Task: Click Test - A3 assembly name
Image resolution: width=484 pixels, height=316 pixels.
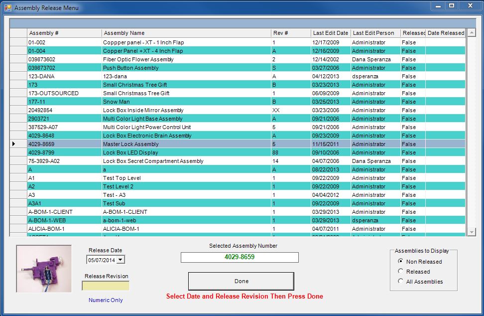Action: 114,195
